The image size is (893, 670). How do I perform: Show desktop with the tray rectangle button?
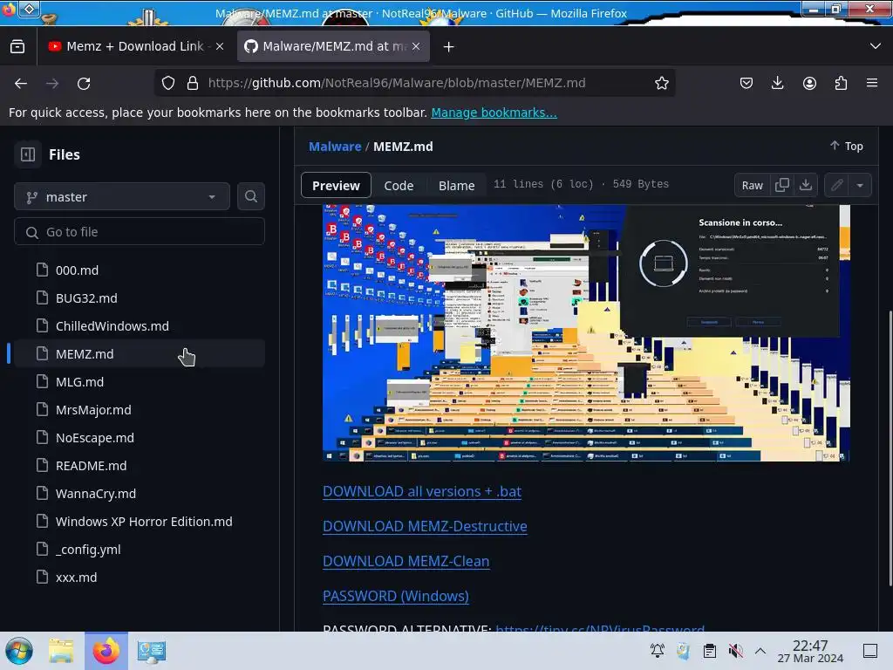coord(870,651)
